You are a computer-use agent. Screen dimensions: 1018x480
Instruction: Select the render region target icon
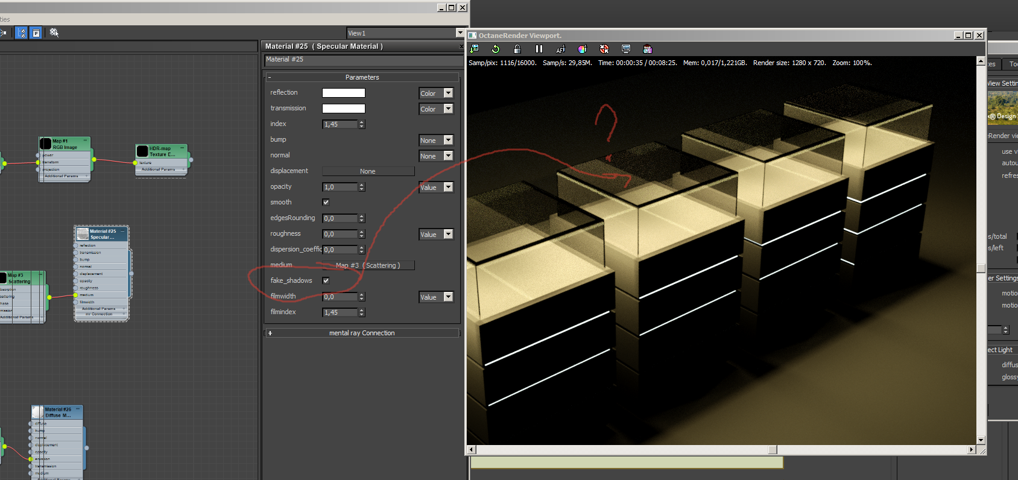(604, 49)
